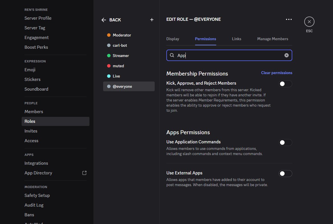Select the Streamer role

click(129, 56)
